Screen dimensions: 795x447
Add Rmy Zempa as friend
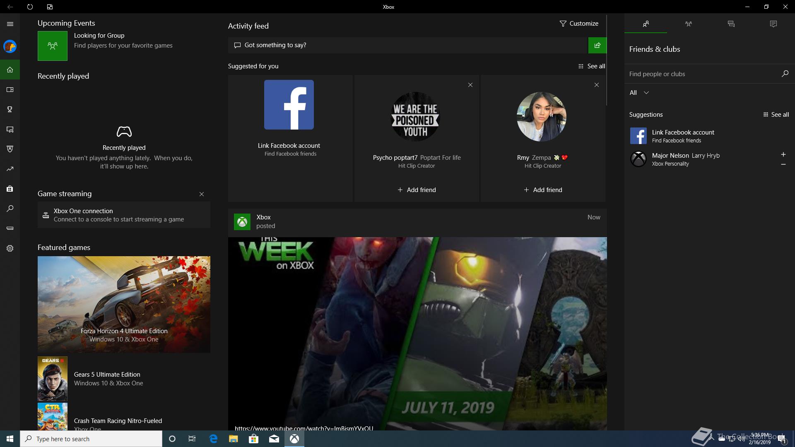pyautogui.click(x=543, y=190)
